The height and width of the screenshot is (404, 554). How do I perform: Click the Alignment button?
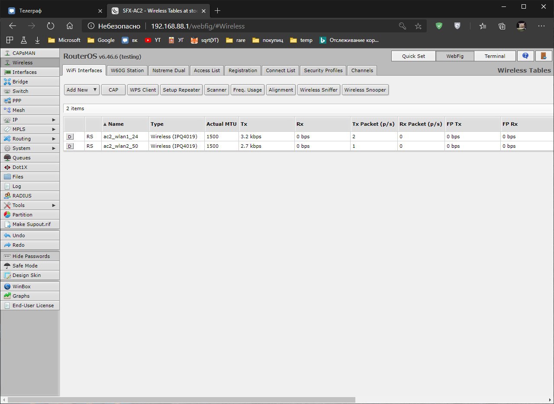281,90
